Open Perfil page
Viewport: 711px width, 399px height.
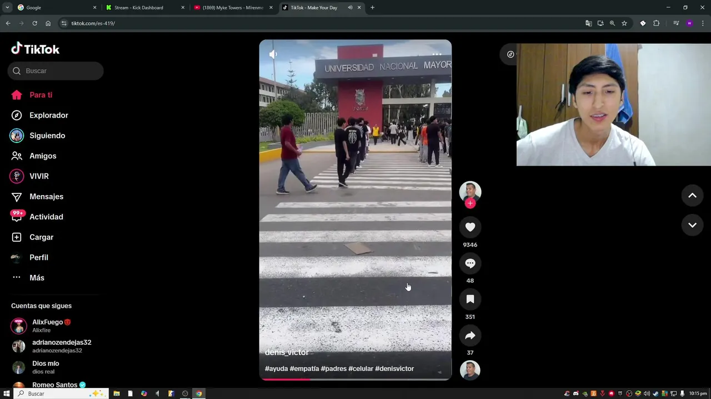click(31, 258)
